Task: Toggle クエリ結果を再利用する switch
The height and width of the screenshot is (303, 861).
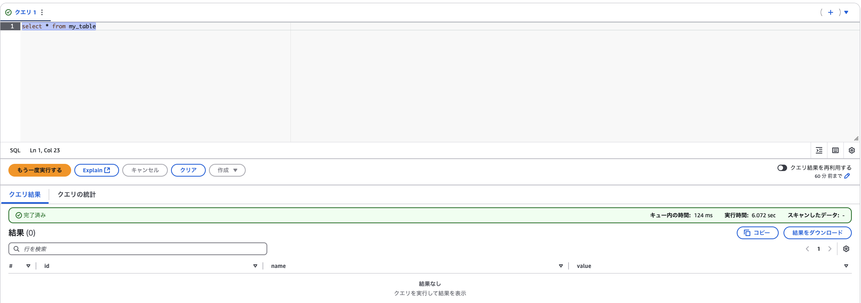Action: pyautogui.click(x=782, y=168)
